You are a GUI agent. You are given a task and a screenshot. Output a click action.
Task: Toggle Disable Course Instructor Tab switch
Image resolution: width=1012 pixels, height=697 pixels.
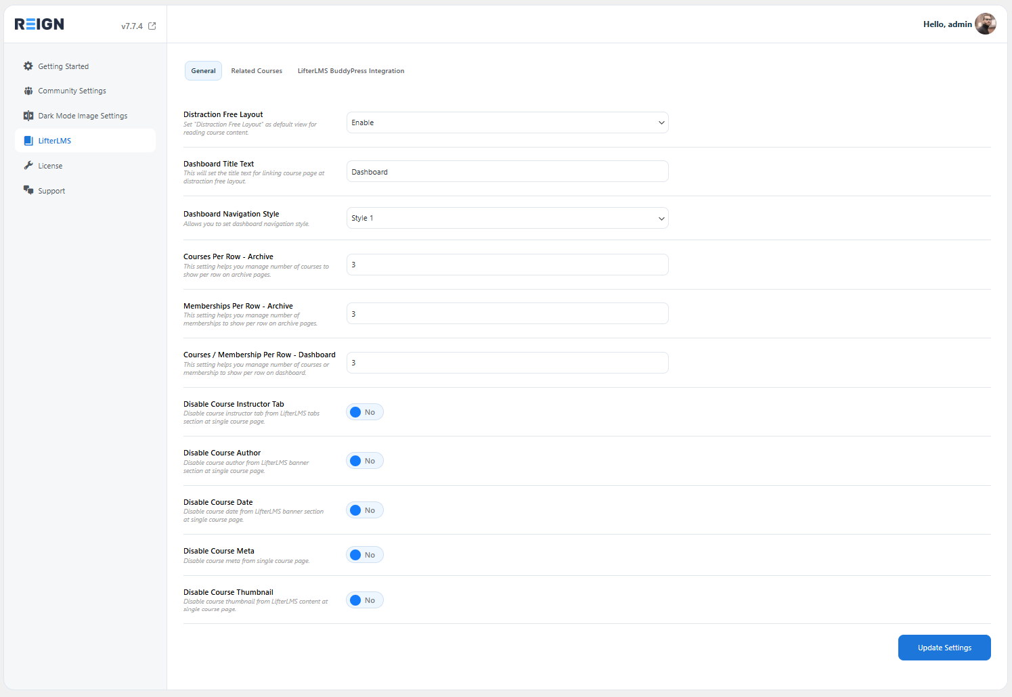click(364, 411)
